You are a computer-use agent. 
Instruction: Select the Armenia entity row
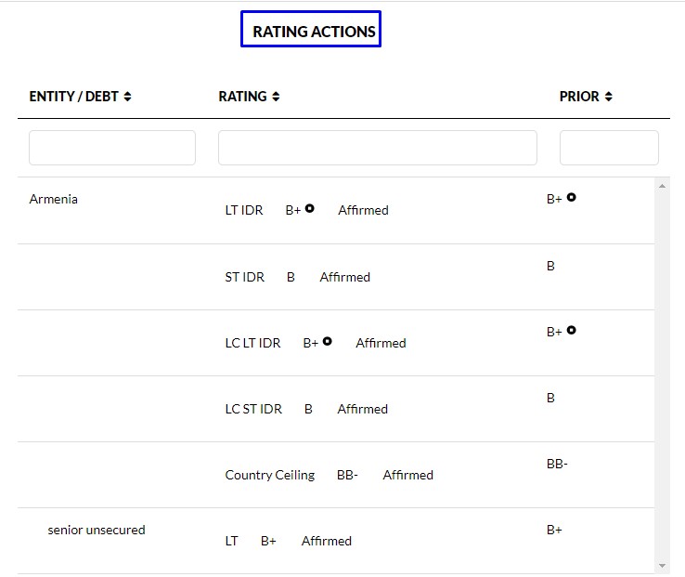pyautogui.click(x=54, y=199)
